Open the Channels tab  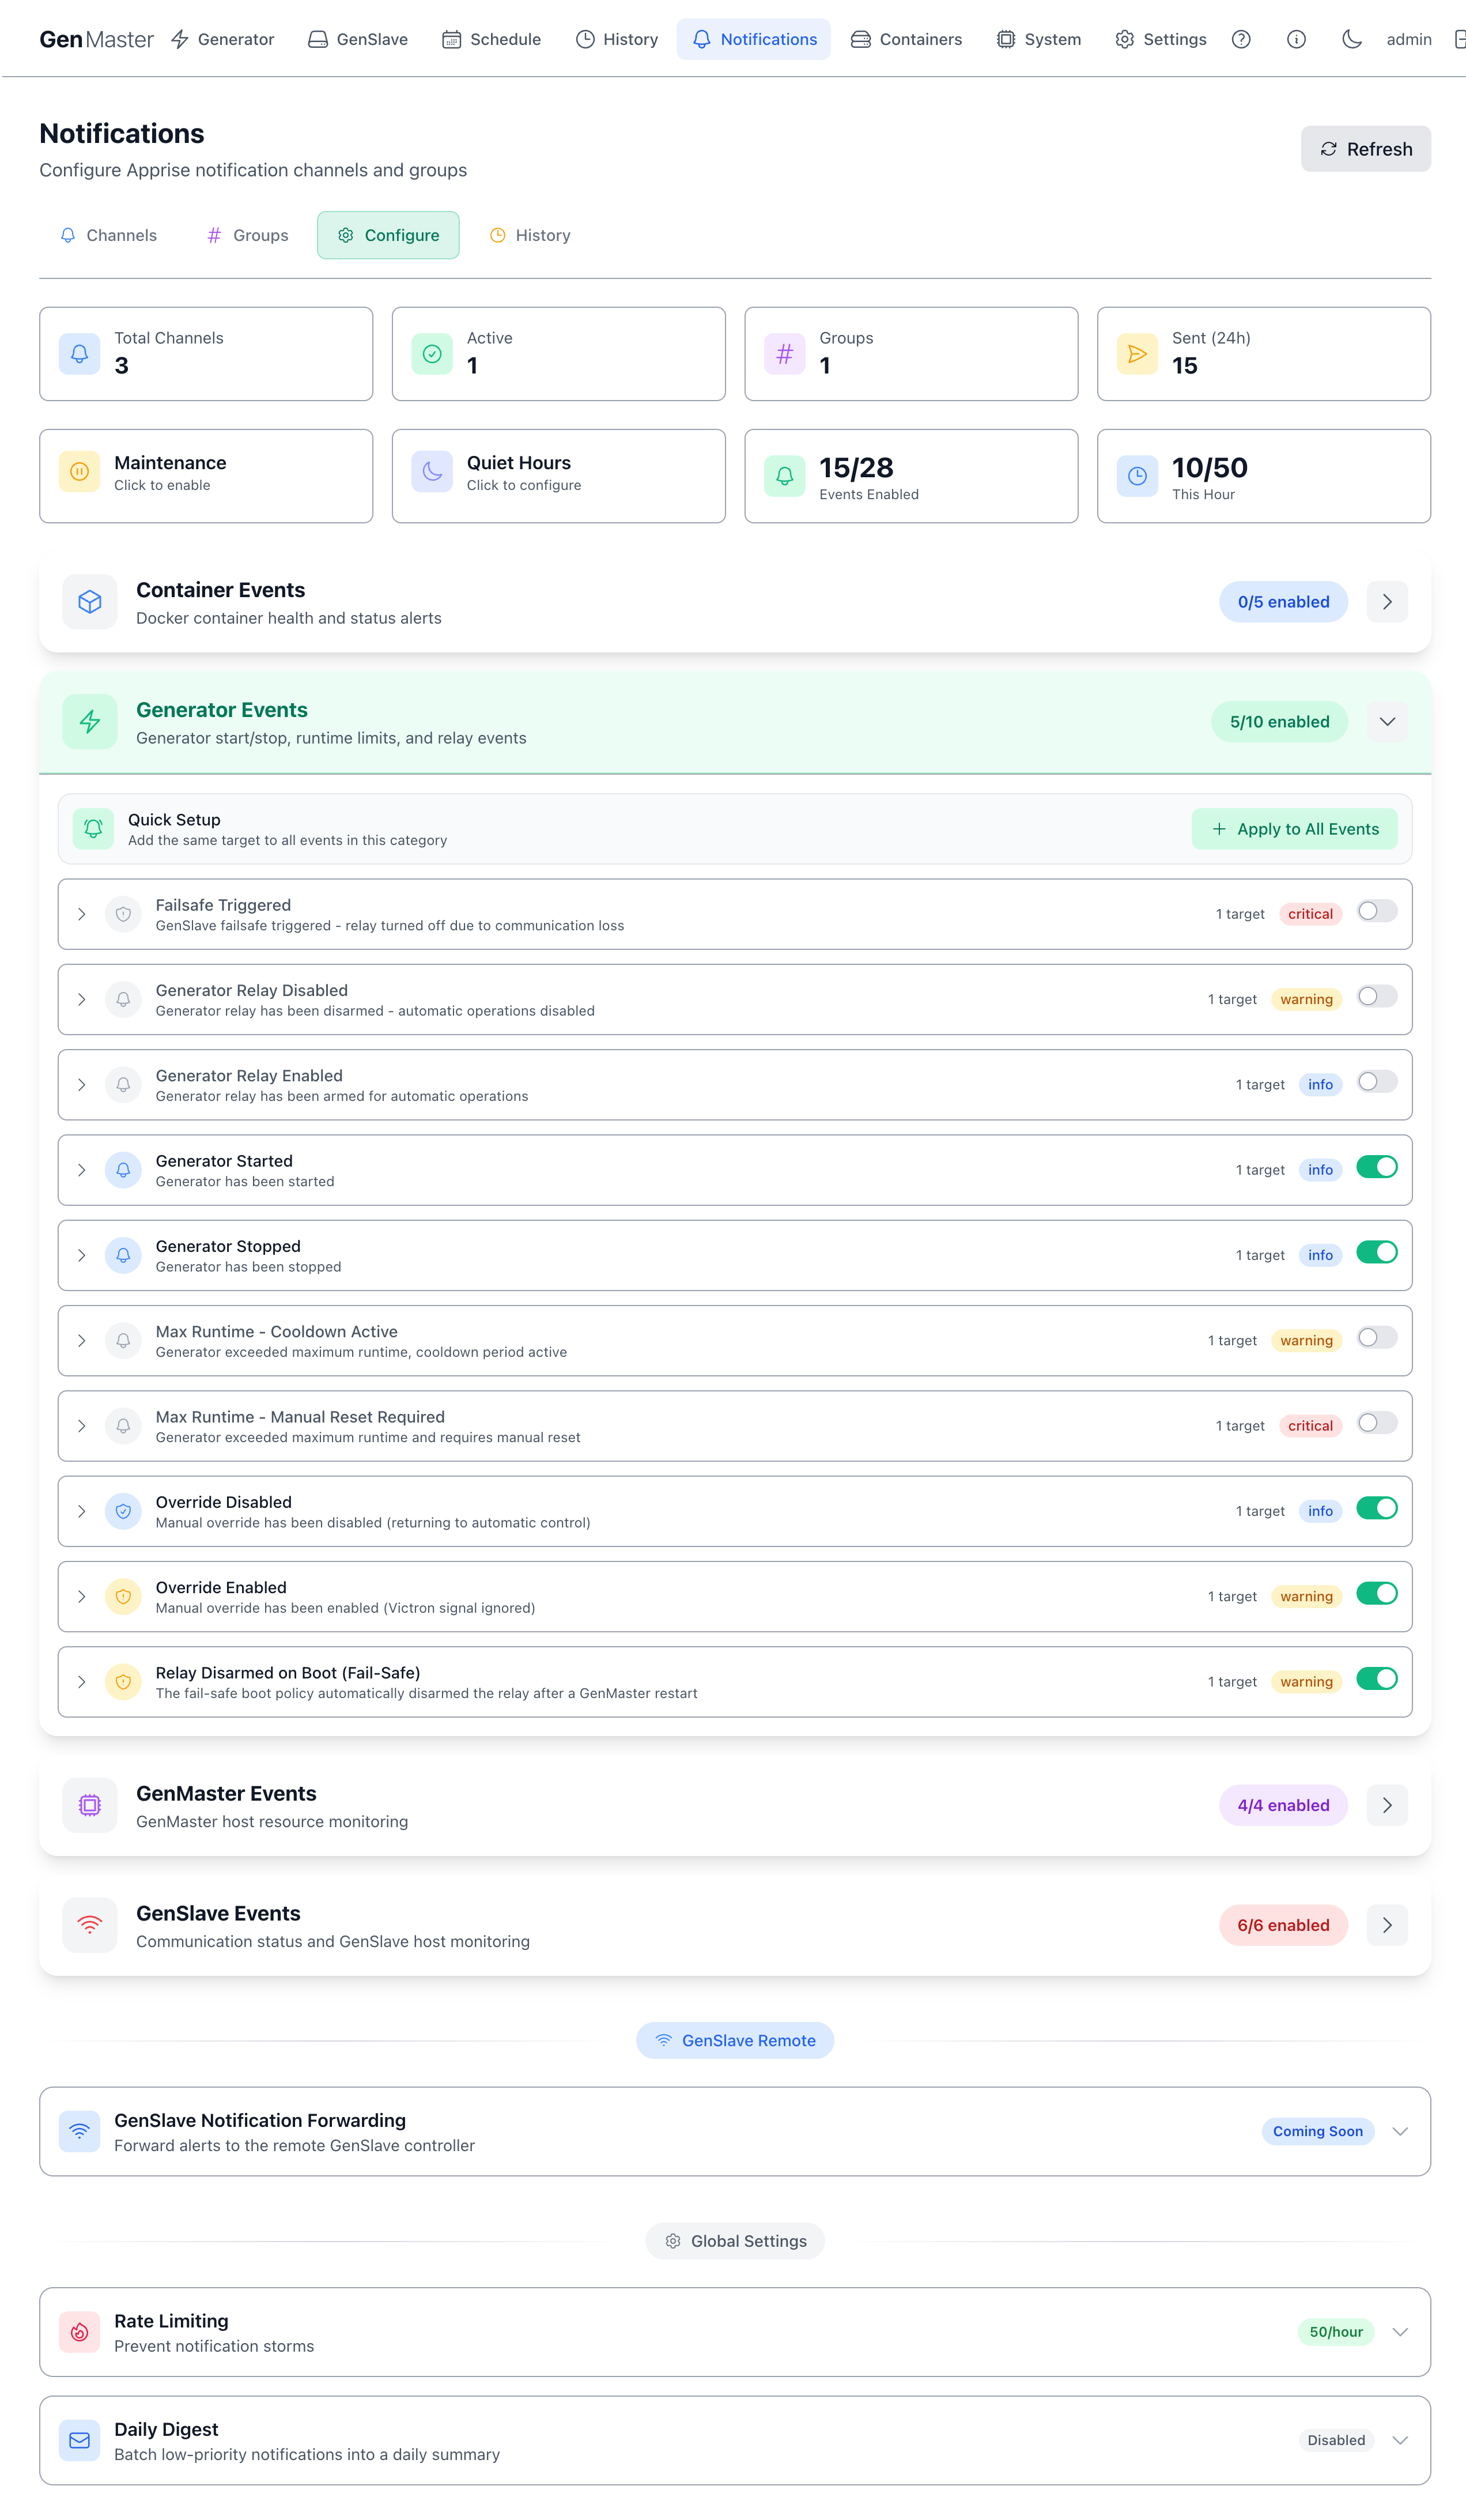(x=108, y=235)
